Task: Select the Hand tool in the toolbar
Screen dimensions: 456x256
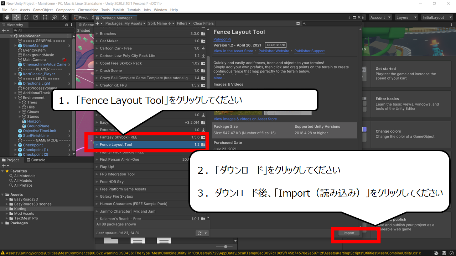Action: [x=6, y=17]
